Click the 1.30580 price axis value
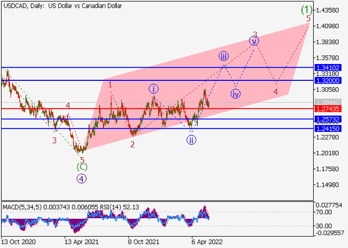348x248 pixels. (x=328, y=90)
